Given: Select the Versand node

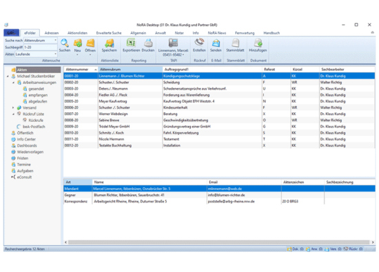Looking at the screenshot, I should coord(29,107).
